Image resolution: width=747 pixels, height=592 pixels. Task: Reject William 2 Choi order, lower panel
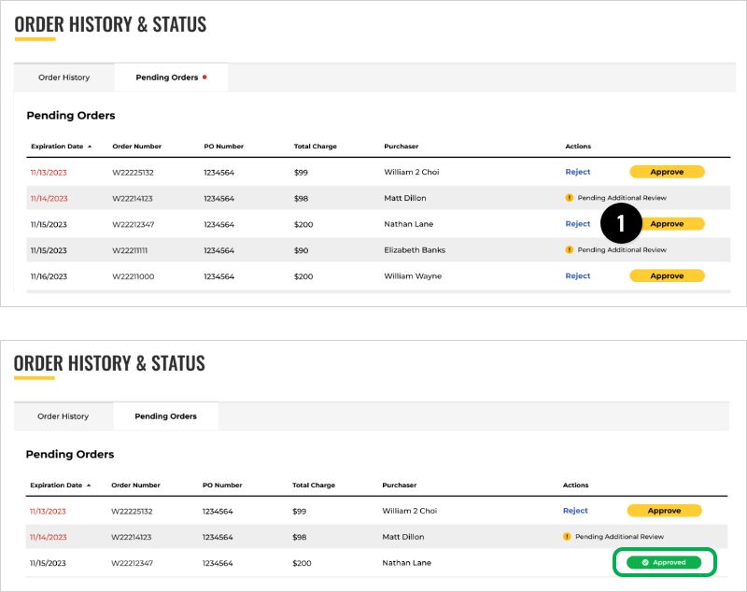575,511
